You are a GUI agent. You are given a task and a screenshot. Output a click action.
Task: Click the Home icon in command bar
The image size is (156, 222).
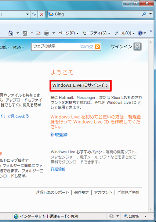[11, 33]
